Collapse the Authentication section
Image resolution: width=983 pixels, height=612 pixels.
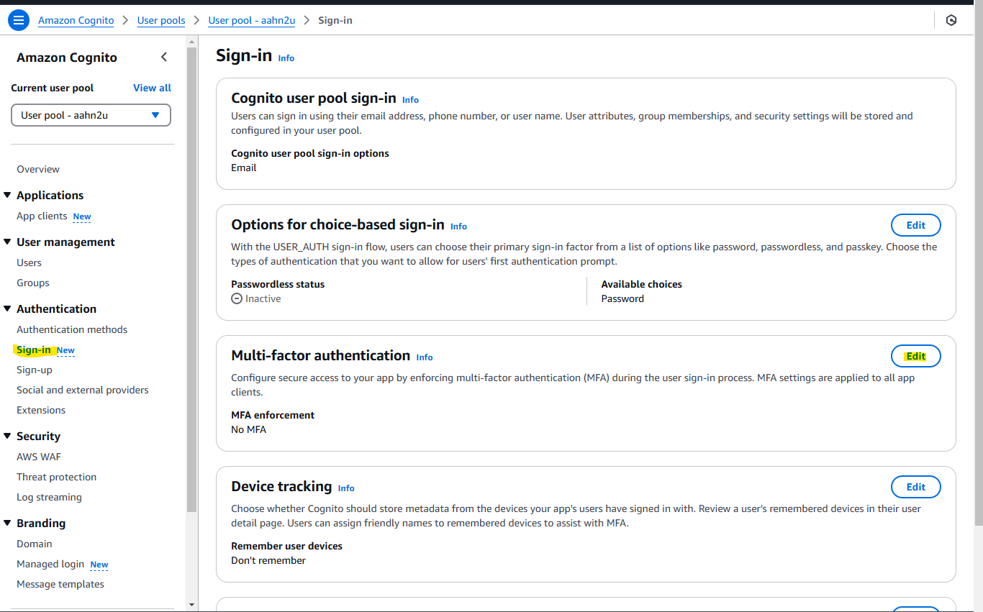point(7,309)
